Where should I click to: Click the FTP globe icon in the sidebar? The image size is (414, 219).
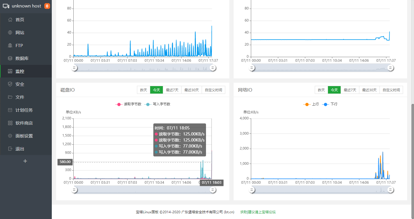[x=10, y=45]
